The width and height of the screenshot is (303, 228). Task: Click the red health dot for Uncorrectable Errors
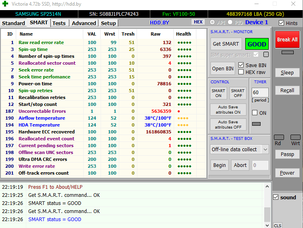pyautogui.click(x=179, y=111)
